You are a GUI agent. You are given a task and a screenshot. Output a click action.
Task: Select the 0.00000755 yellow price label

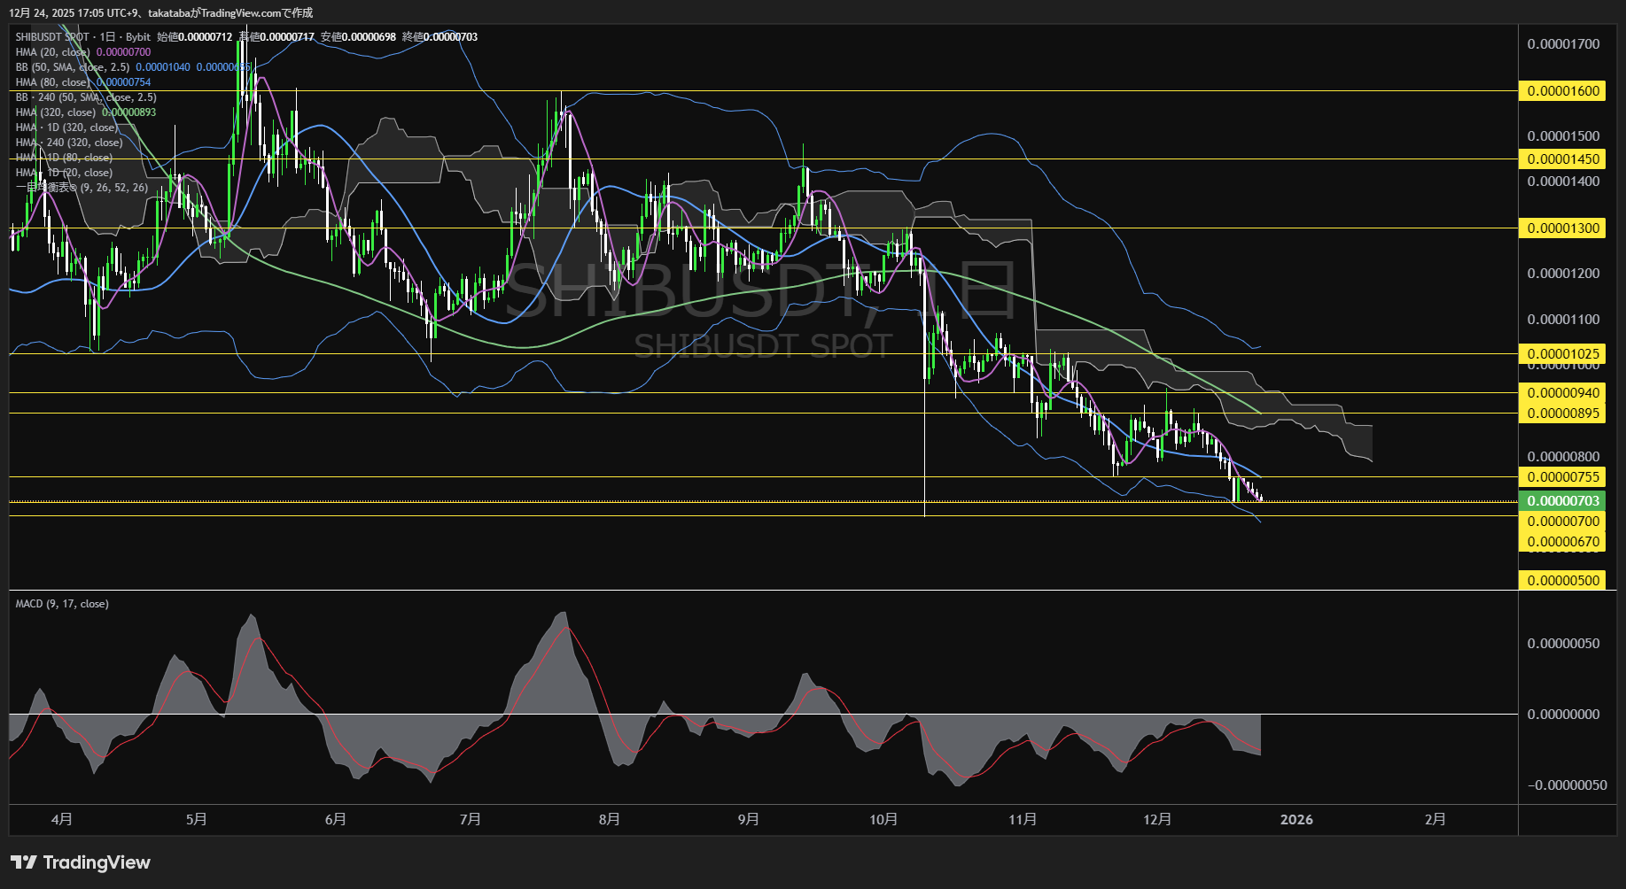click(x=1563, y=477)
